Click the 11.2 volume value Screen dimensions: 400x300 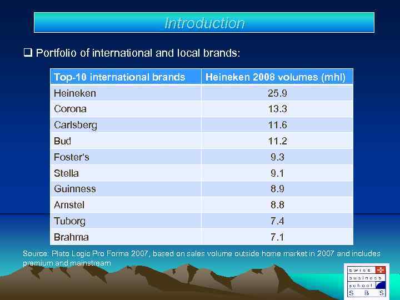[x=277, y=141]
